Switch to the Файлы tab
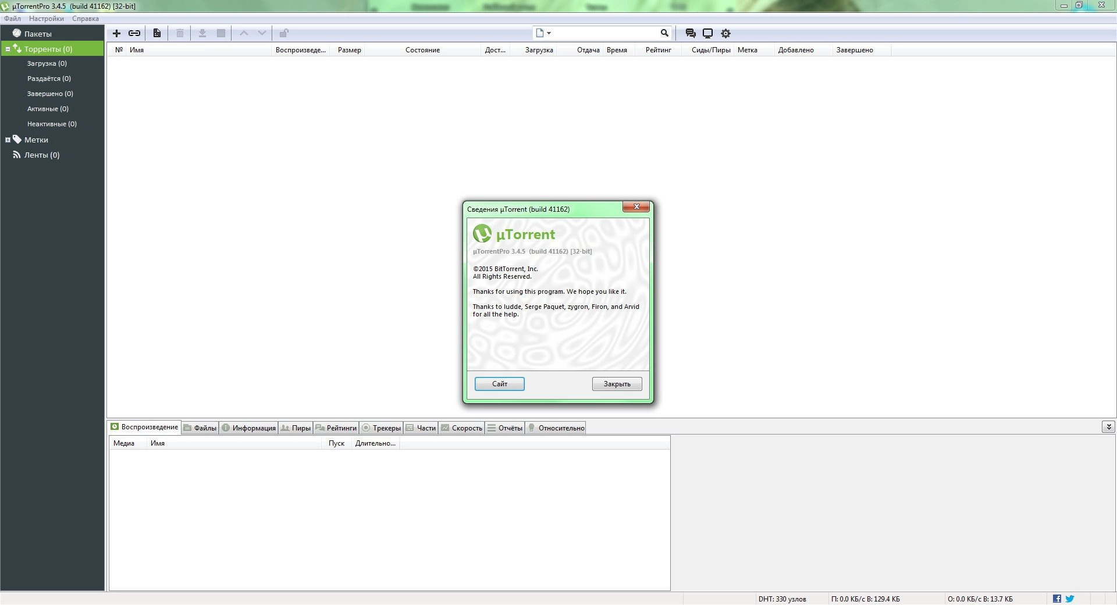Viewport: 1117px width, 605px height. tap(200, 428)
